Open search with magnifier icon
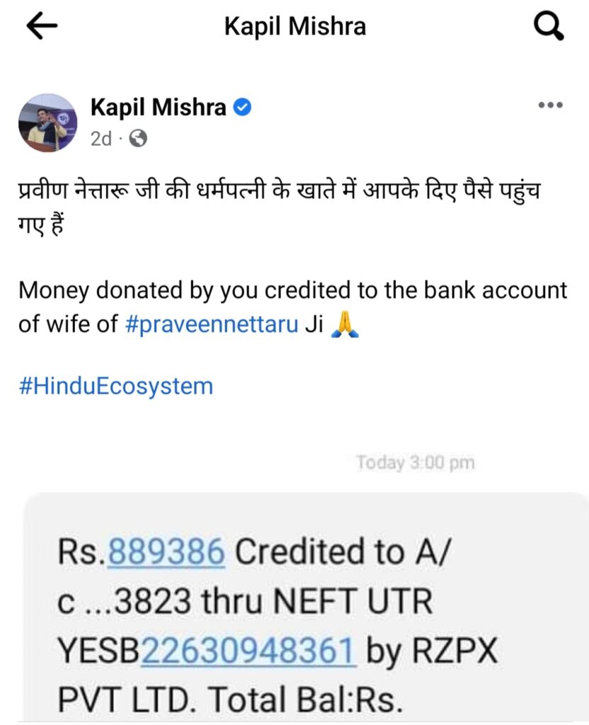Viewport: 589px width, 725px height. click(549, 26)
